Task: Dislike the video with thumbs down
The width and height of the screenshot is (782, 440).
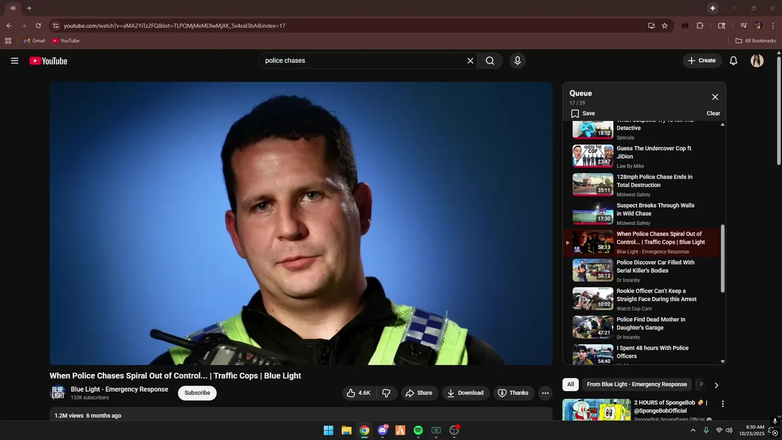Action: pos(386,393)
